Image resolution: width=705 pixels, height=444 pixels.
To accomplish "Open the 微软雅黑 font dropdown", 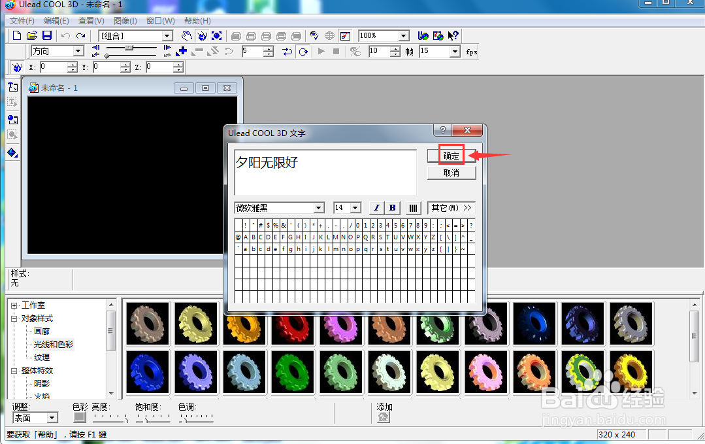I will (319, 208).
